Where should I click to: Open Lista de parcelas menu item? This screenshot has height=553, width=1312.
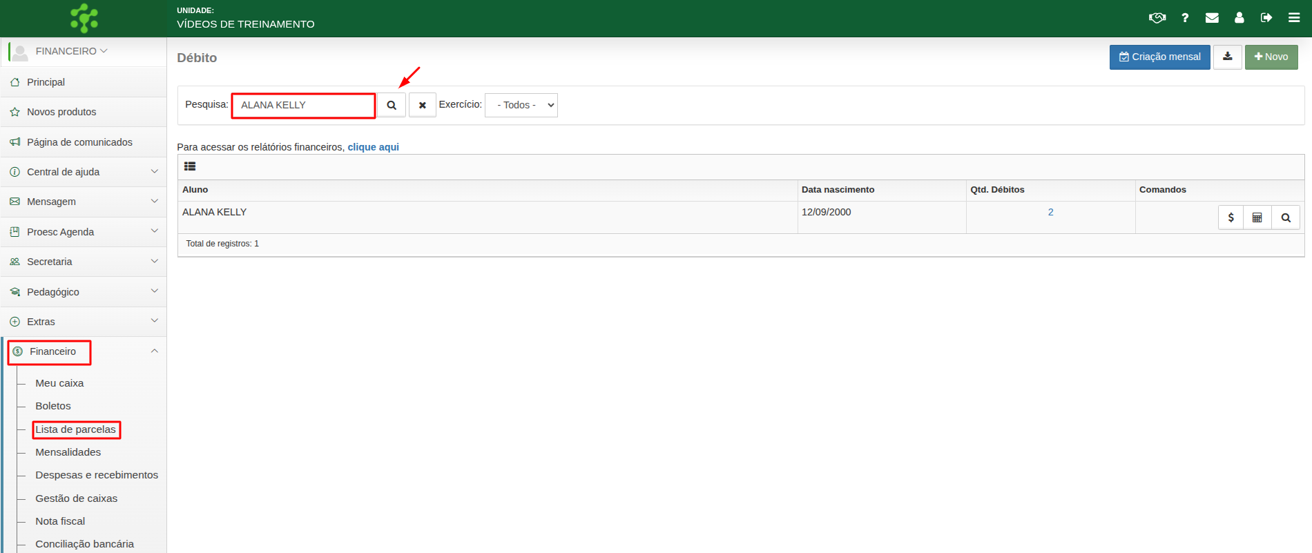tap(75, 429)
